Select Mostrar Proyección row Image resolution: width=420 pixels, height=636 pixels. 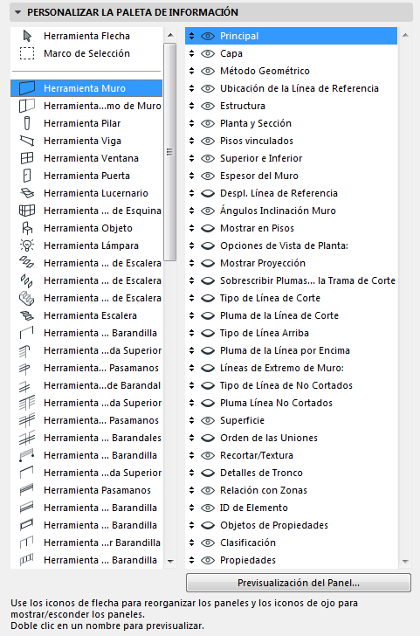pyautogui.click(x=291, y=263)
